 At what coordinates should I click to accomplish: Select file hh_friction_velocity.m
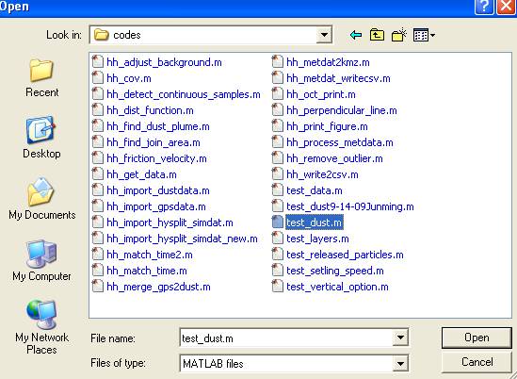coord(156,158)
